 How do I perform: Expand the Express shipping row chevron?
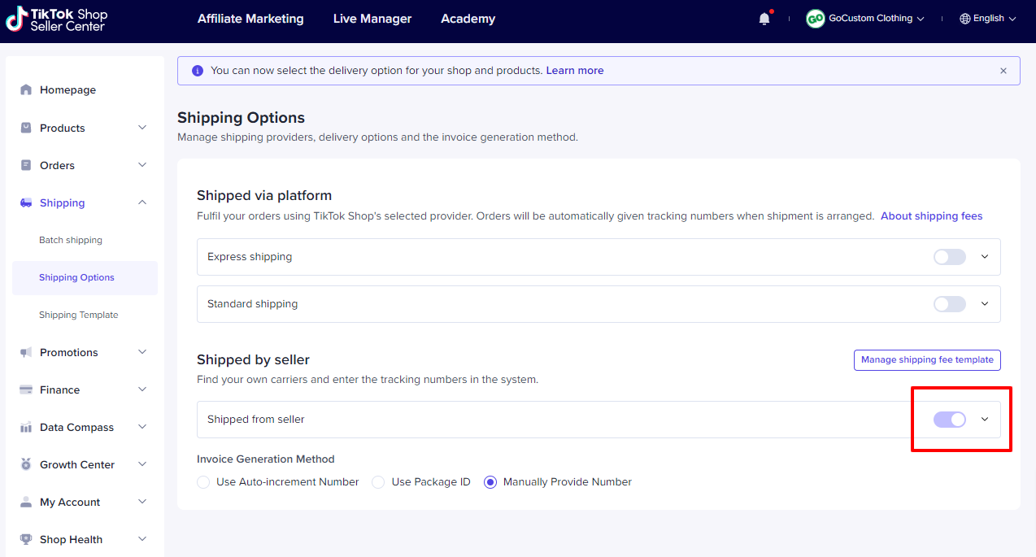click(985, 257)
